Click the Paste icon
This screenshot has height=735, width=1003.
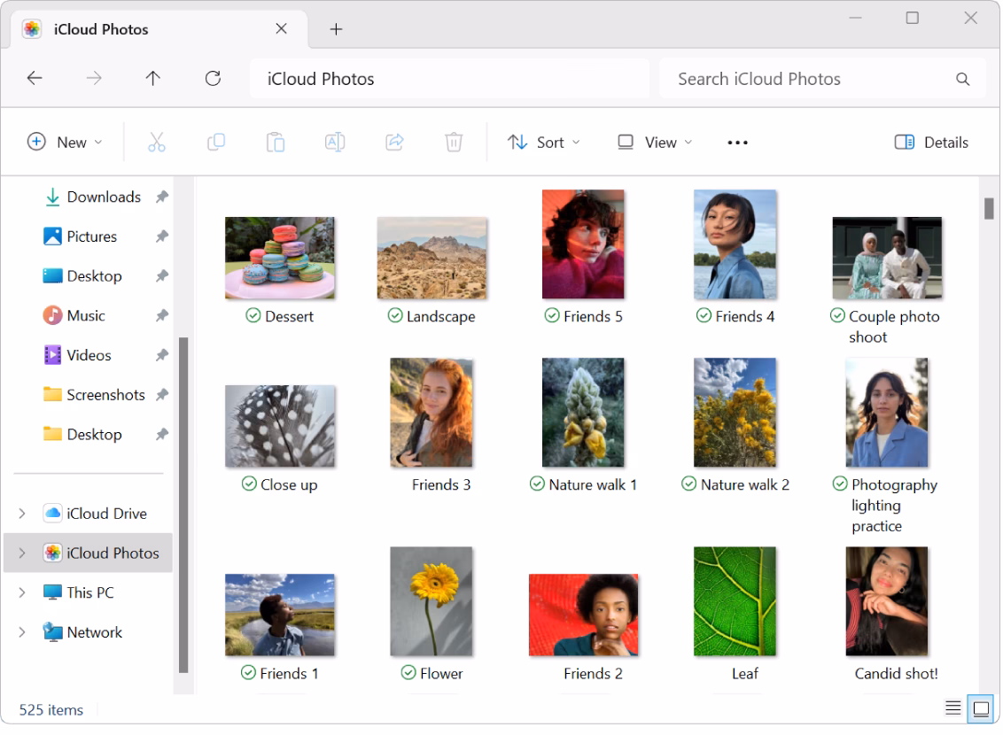tap(276, 142)
